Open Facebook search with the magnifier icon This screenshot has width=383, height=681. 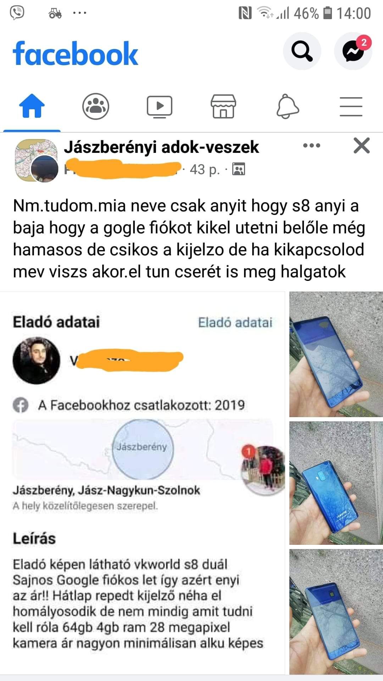point(302,51)
